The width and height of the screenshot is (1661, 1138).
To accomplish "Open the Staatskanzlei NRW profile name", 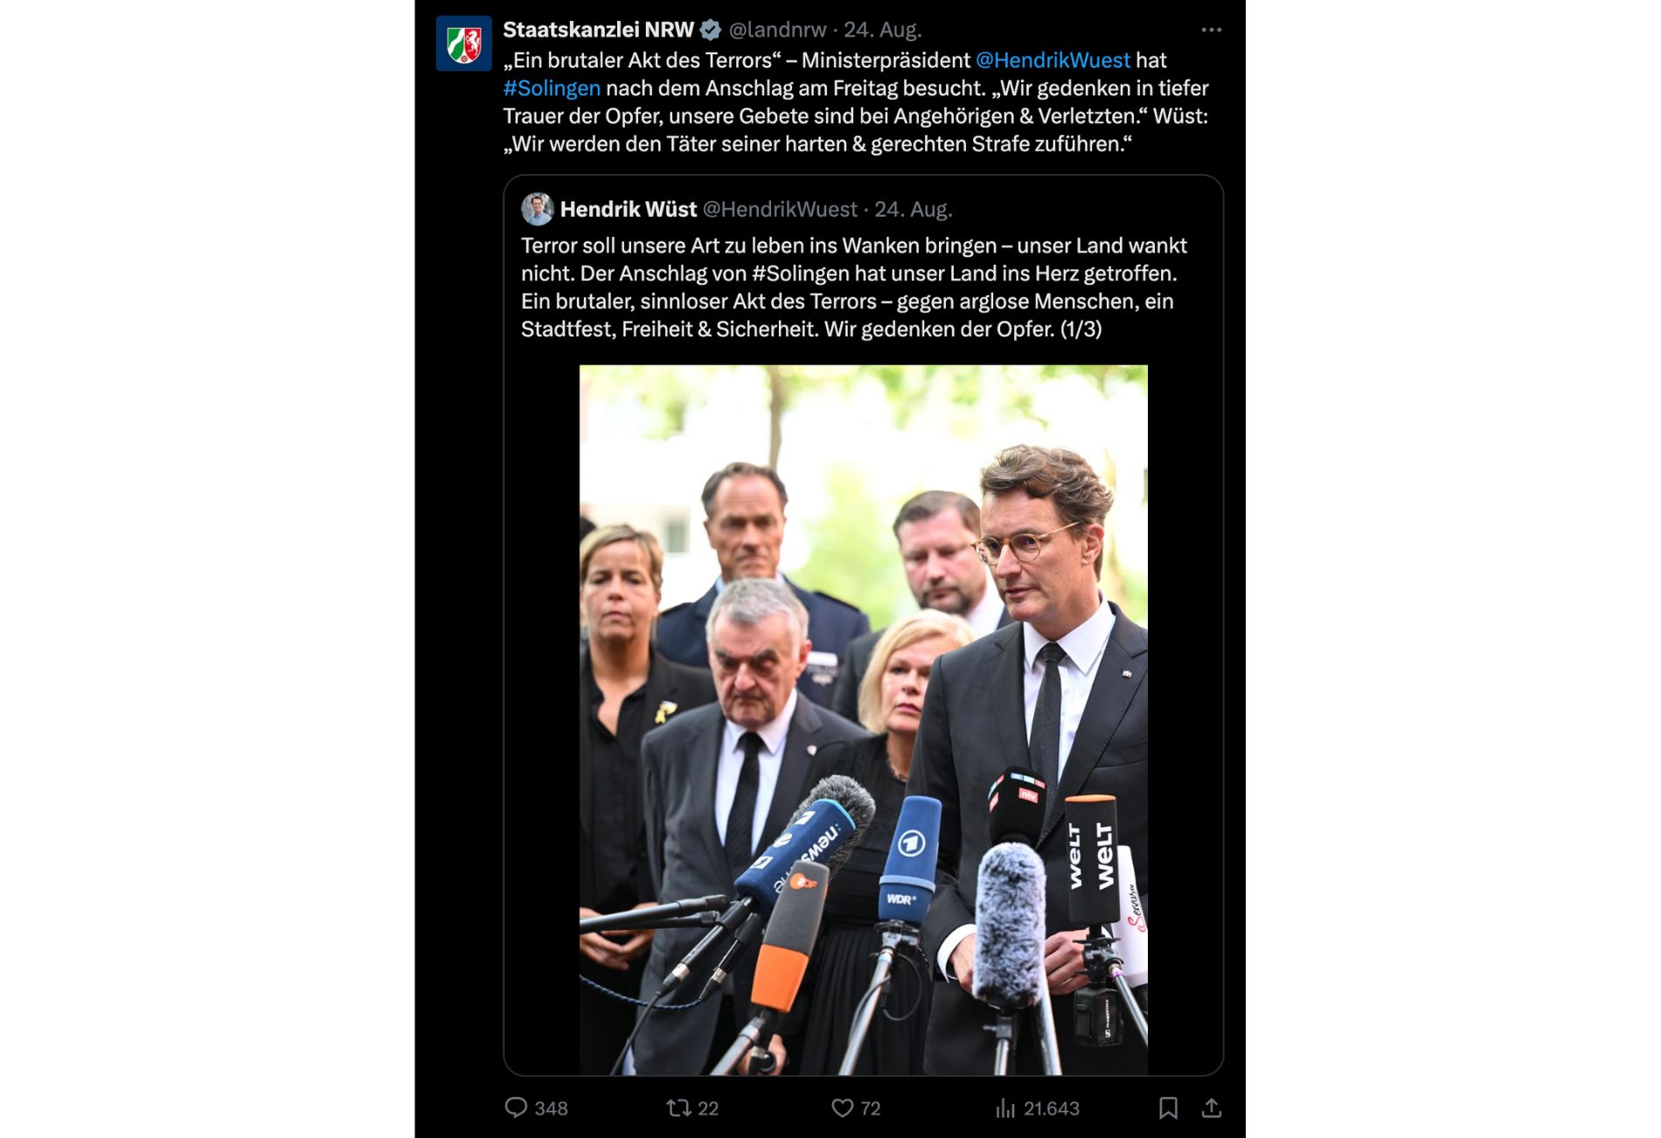I will point(598,30).
